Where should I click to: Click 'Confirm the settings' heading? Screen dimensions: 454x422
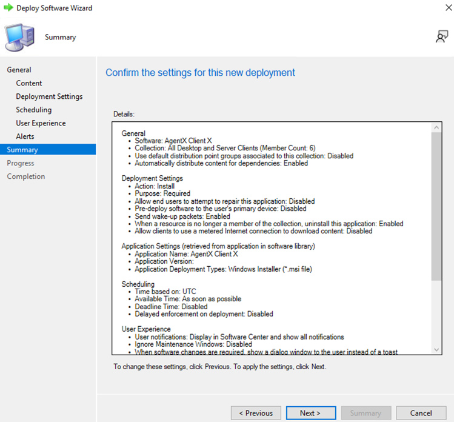[x=200, y=72]
